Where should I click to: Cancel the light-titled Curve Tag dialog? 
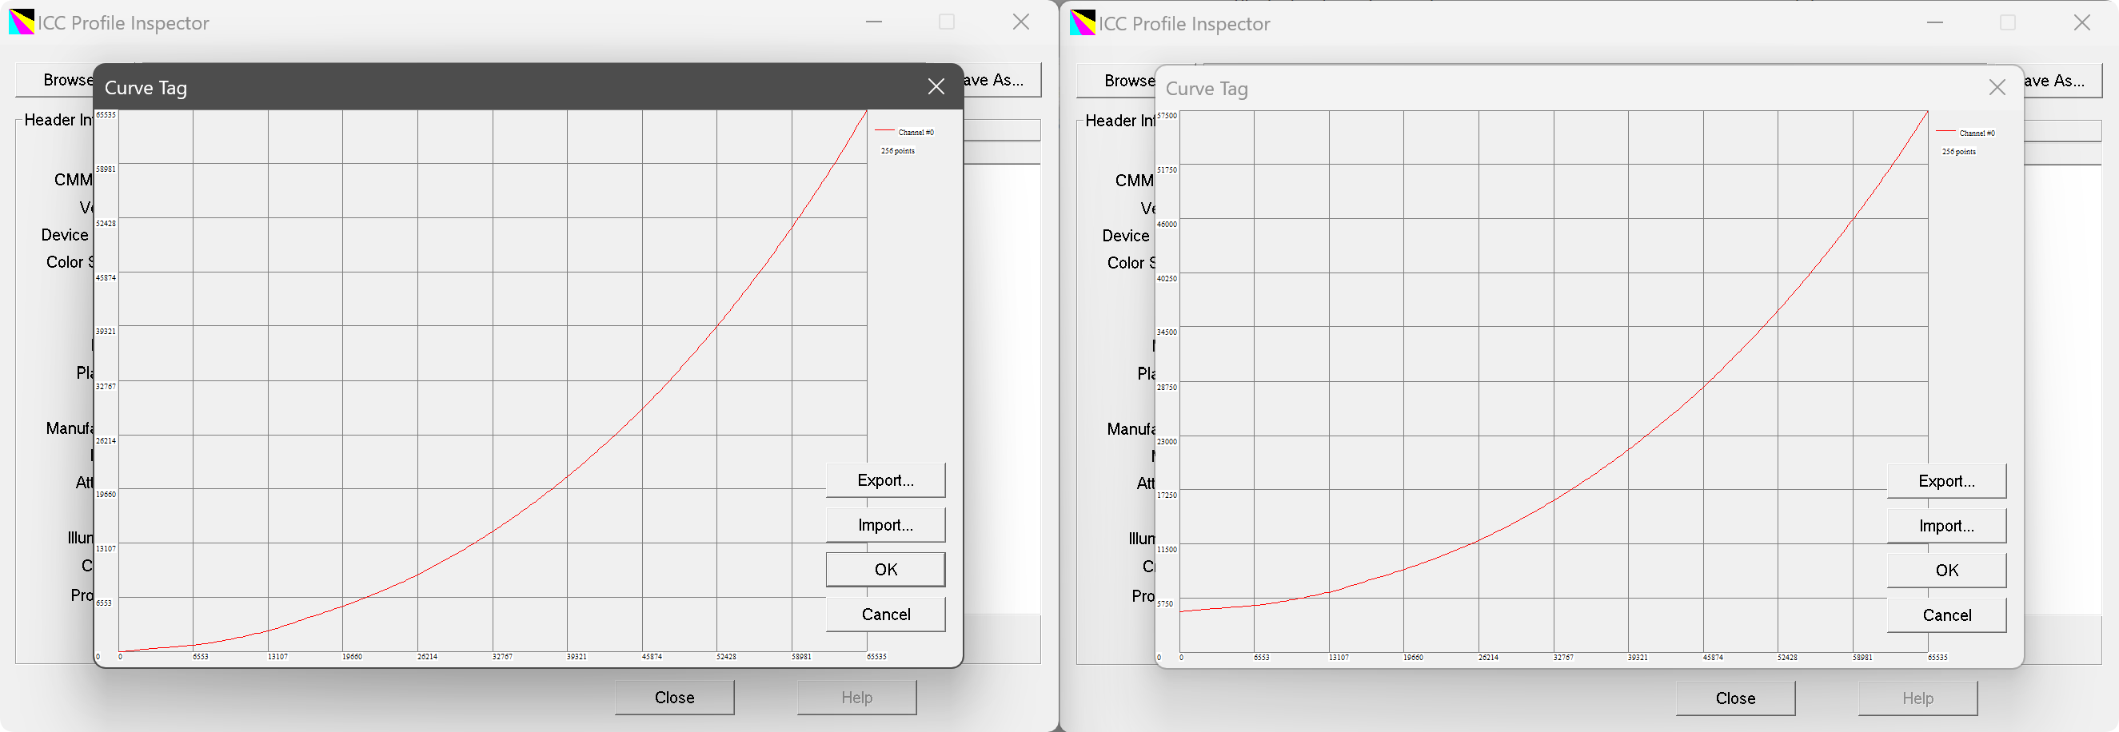click(x=1946, y=615)
